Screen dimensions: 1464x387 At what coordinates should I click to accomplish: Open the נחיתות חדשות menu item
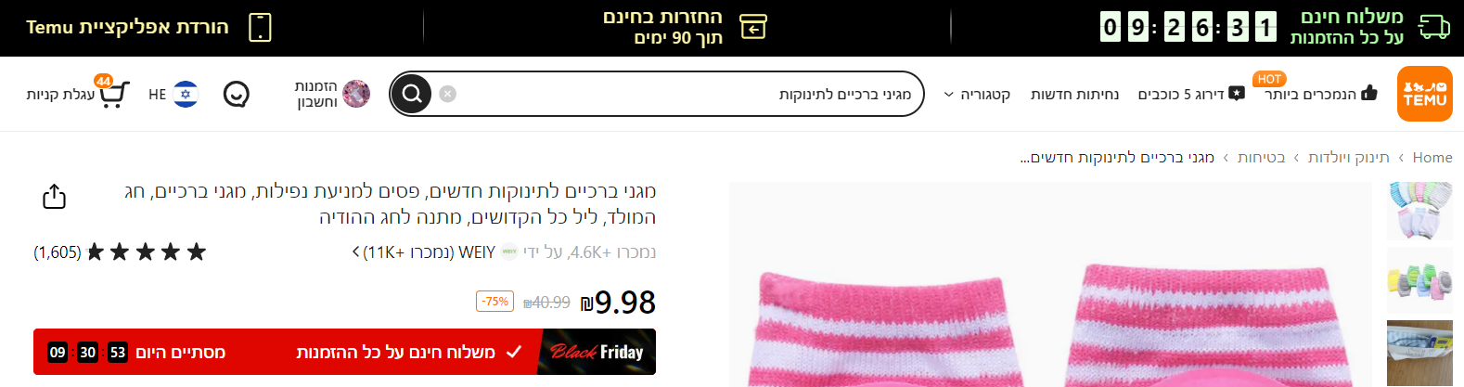(x=1074, y=95)
